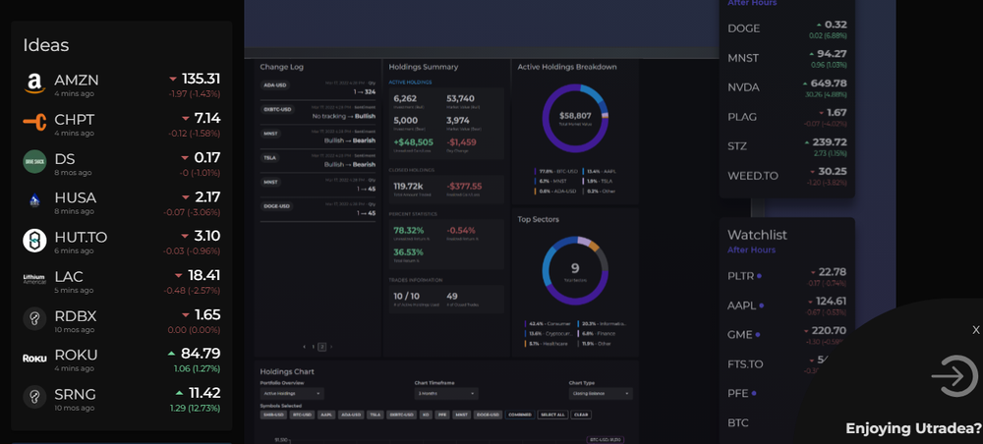The height and width of the screenshot is (444, 983).
Task: Click the placeholder icon beside SRNG
Action: pos(34,398)
